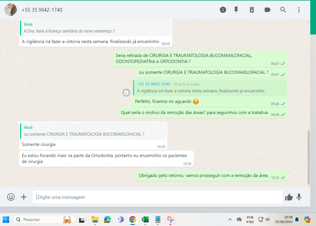The height and width of the screenshot is (226, 316).
Task: Open notification bell on taskbar
Action: coord(297,219)
